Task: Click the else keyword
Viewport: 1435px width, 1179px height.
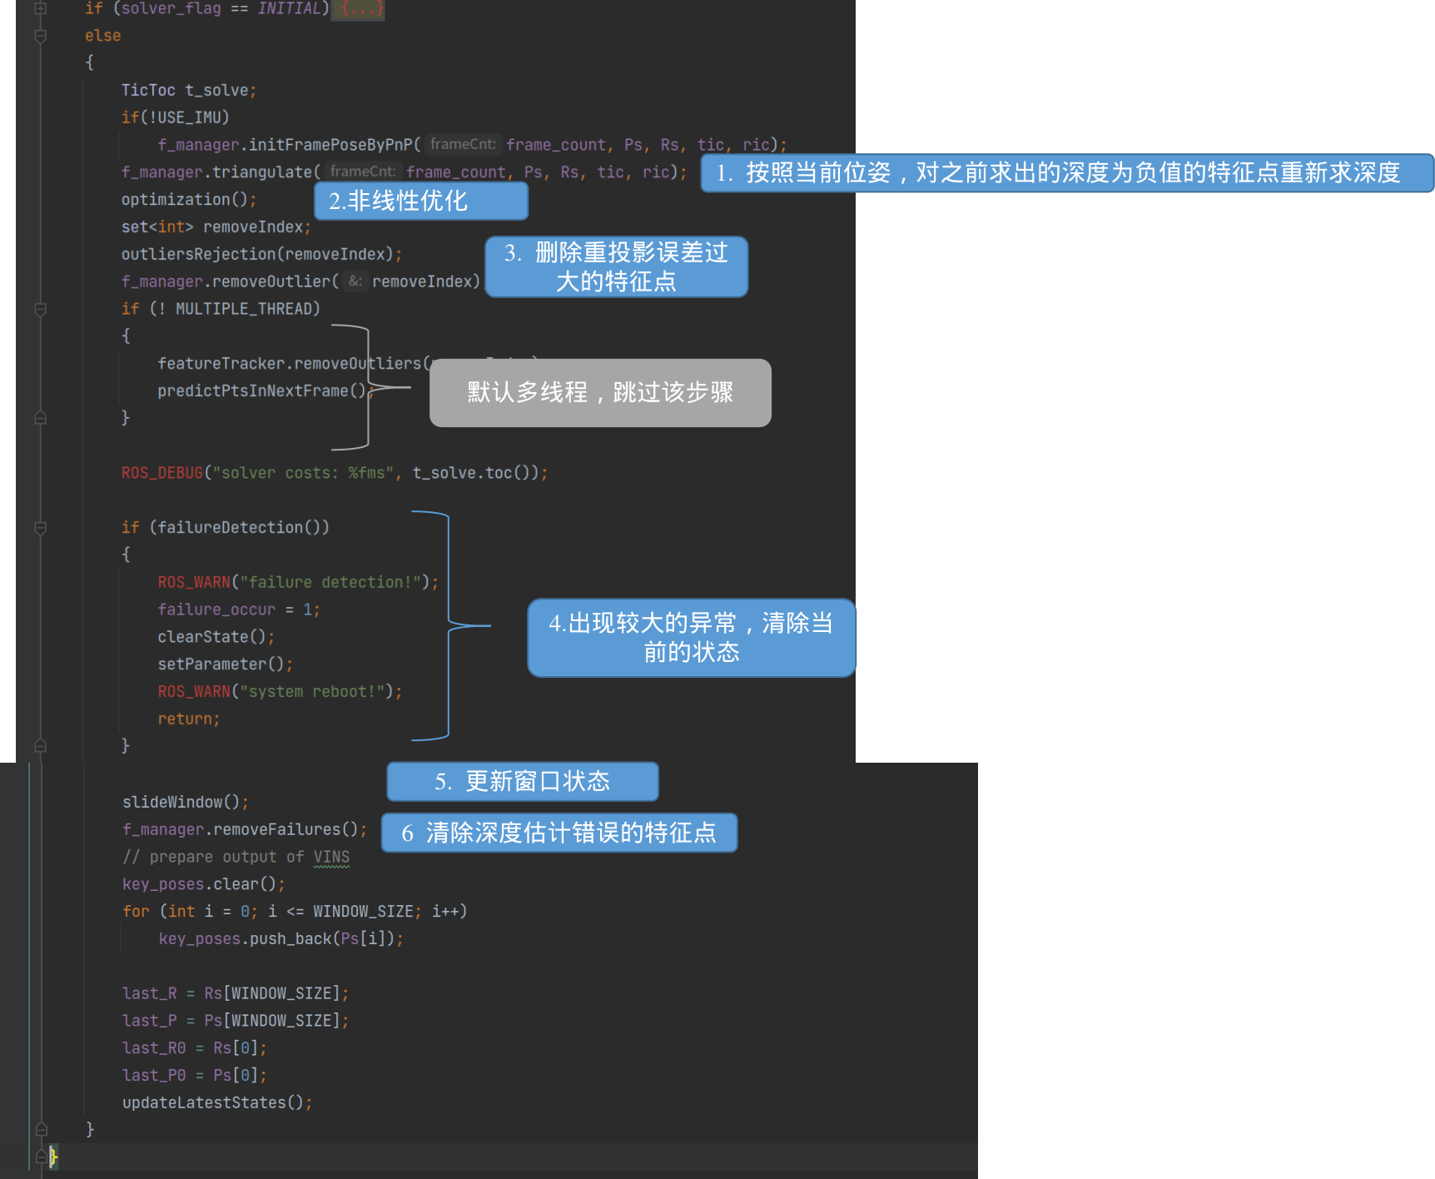Action: (103, 36)
